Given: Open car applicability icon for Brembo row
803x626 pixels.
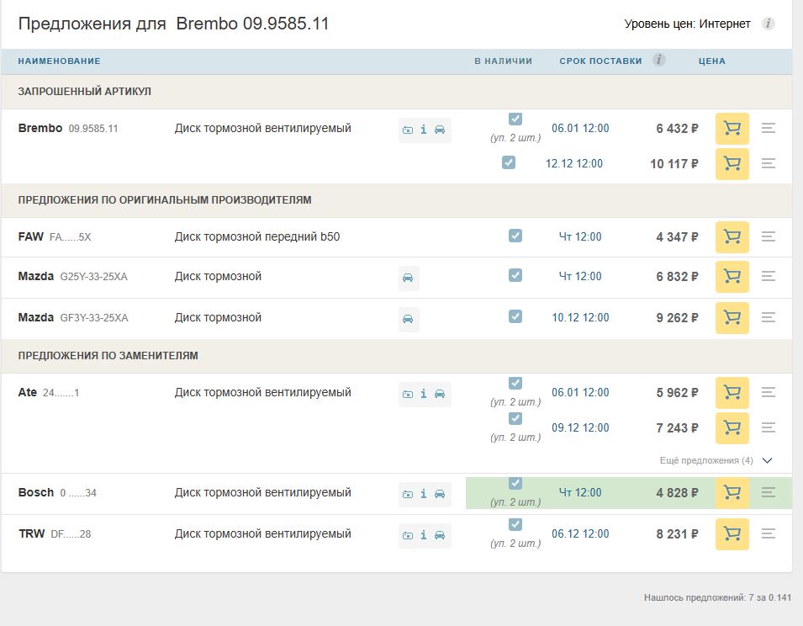Looking at the screenshot, I should click(440, 130).
